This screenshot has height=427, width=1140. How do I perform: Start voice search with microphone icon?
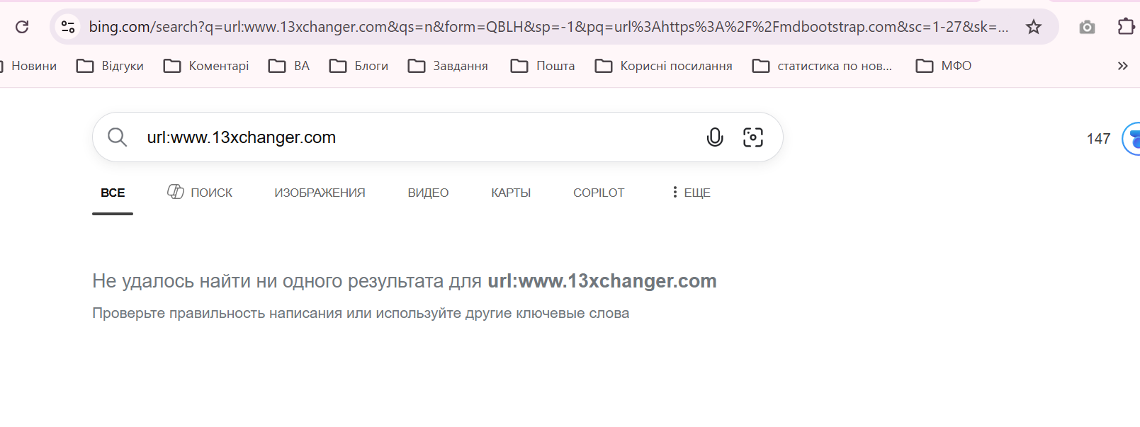(x=715, y=137)
